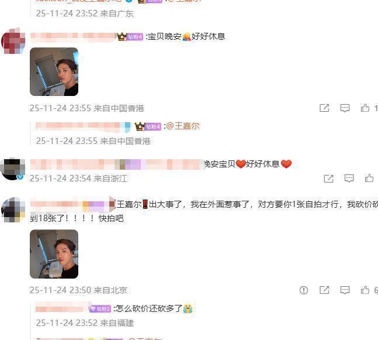Open the blurred username before 怎么砍价还砍多了
The height and width of the screenshot is (340, 378).
62,308
